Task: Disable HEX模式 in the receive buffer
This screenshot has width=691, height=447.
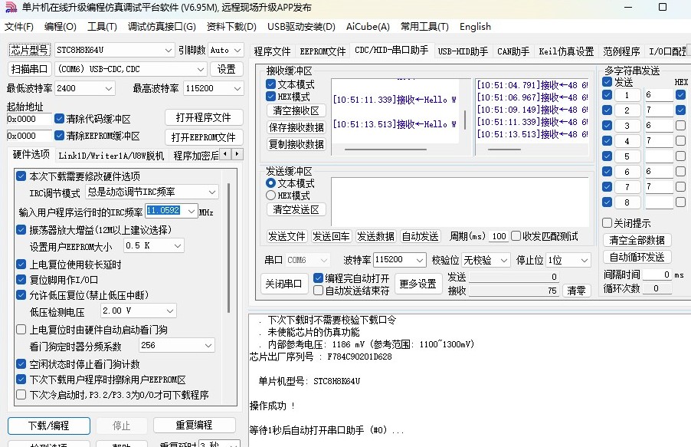Action: pos(271,97)
